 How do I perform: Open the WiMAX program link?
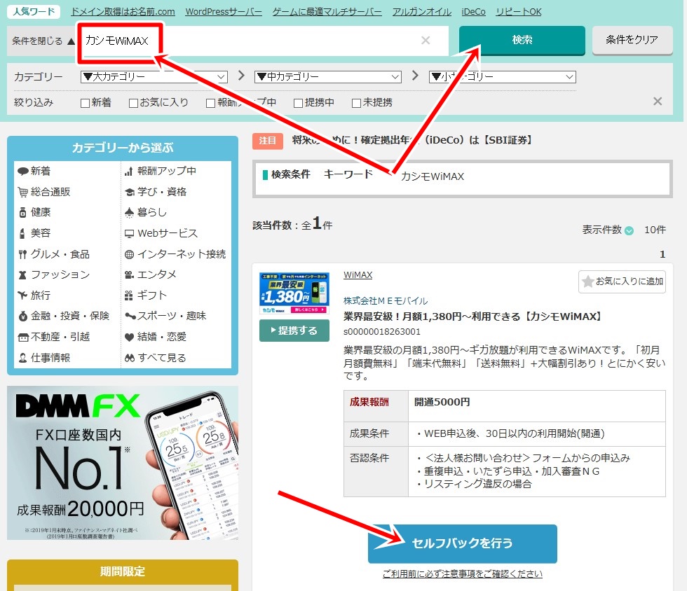coord(358,275)
